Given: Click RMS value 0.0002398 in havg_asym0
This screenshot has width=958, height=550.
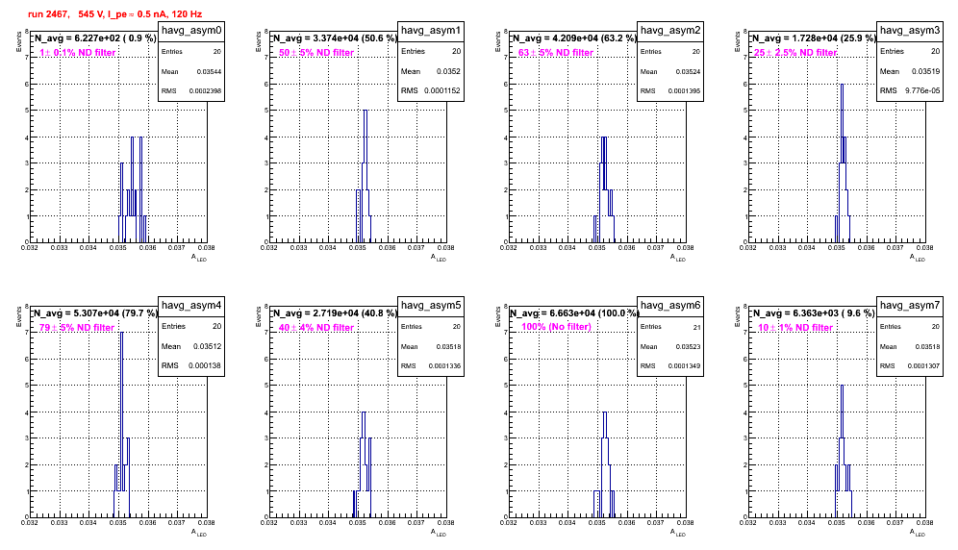Looking at the screenshot, I should 205,91.
